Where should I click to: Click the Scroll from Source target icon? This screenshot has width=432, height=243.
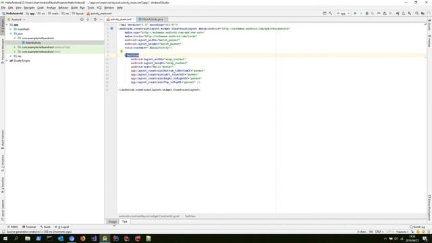click(x=82, y=20)
